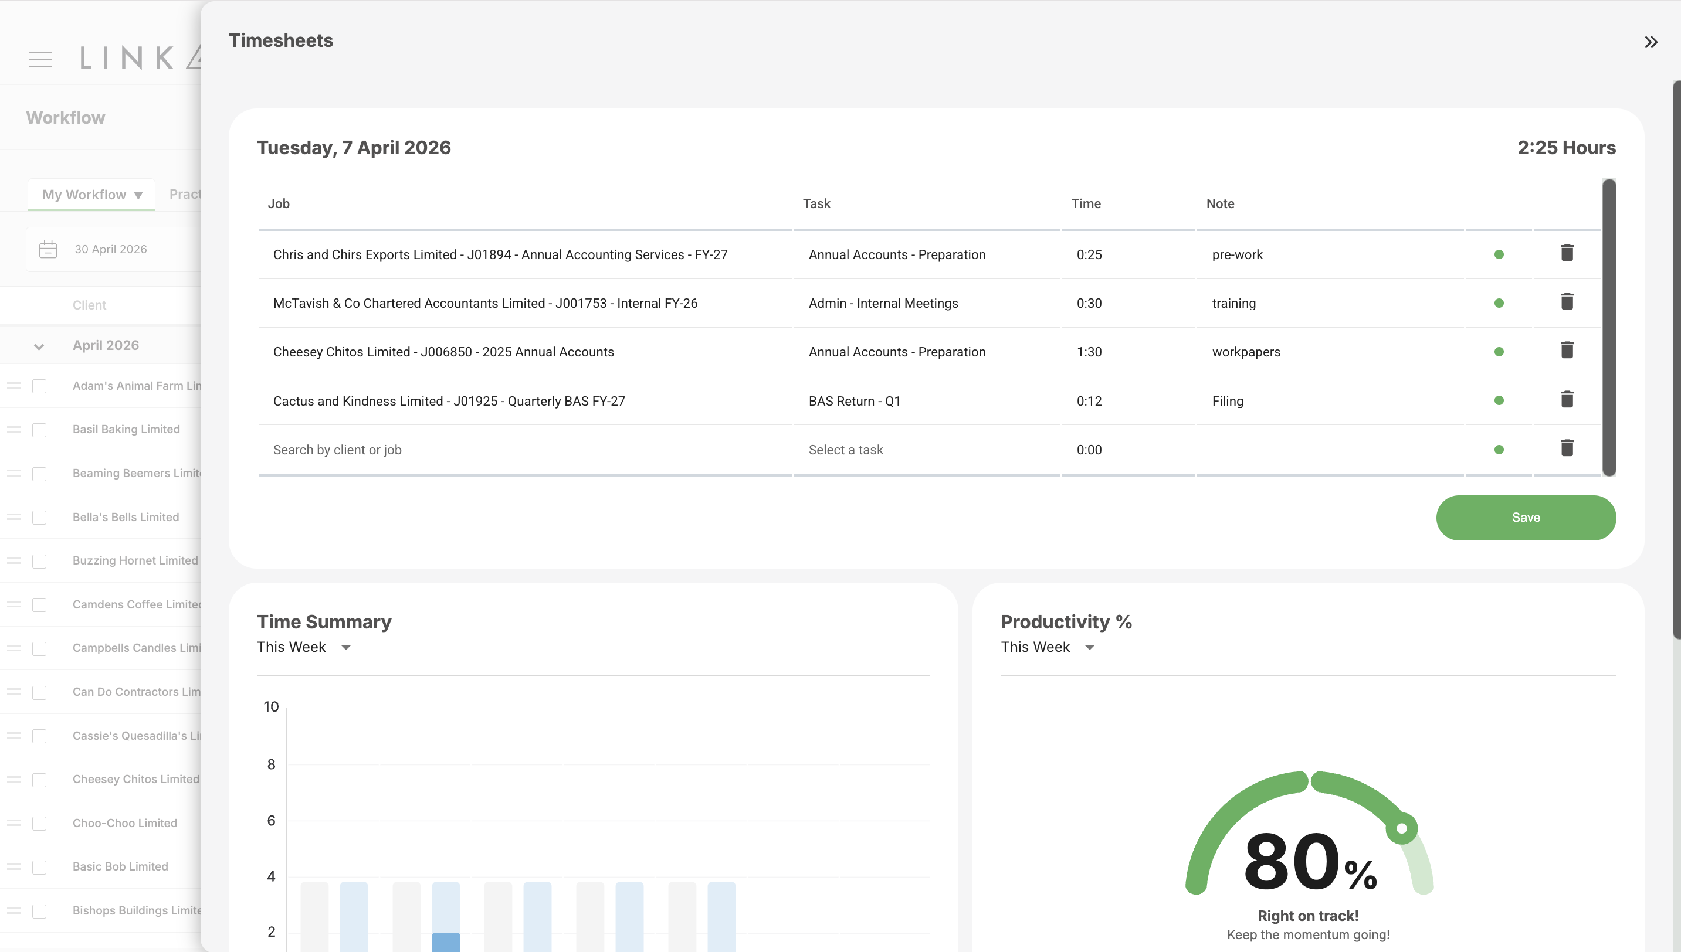Sort by the Note column header
This screenshot has height=952, width=1681.
1220,203
